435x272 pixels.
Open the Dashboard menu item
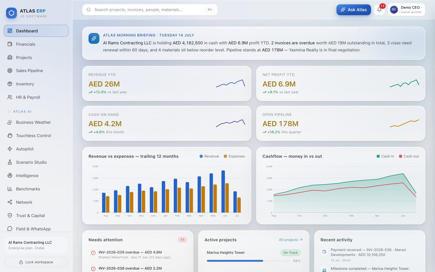click(x=36, y=31)
